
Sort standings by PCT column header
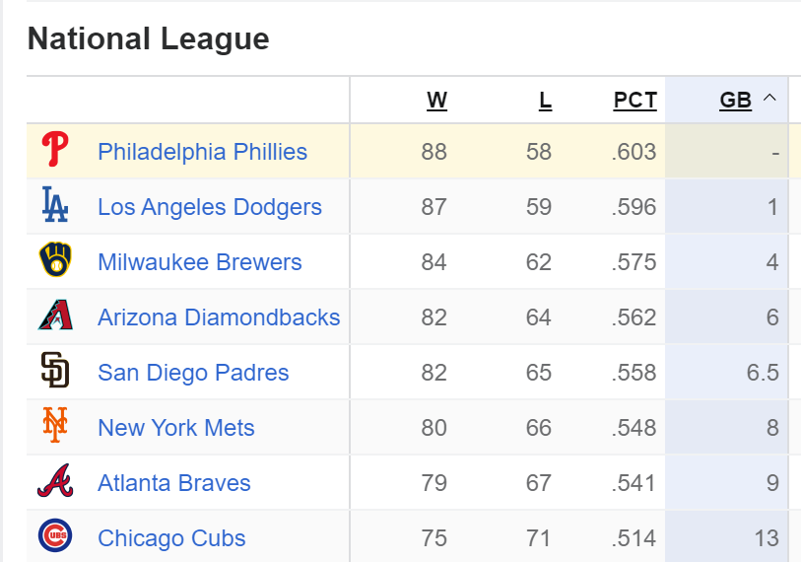click(x=634, y=101)
